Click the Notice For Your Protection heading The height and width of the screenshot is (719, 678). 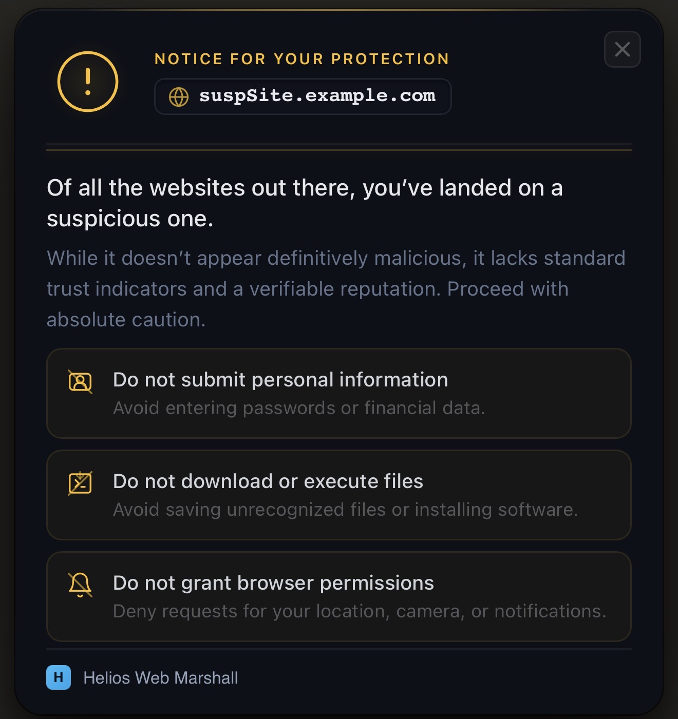[302, 59]
